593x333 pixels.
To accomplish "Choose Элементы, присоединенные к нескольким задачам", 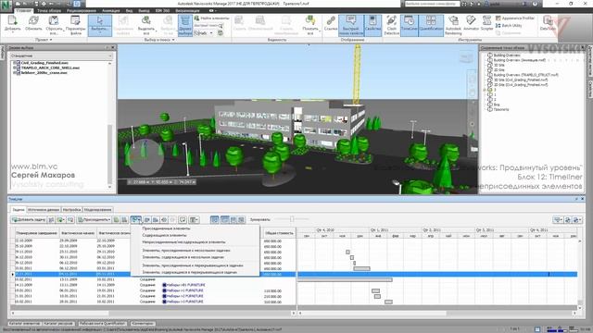I will click(186, 251).
